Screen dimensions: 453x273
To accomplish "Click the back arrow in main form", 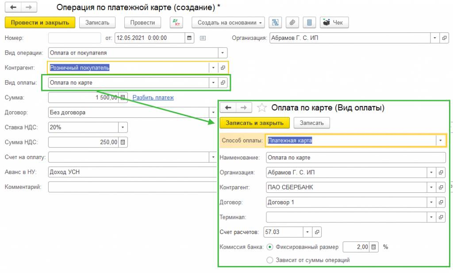I will (x=13, y=7).
